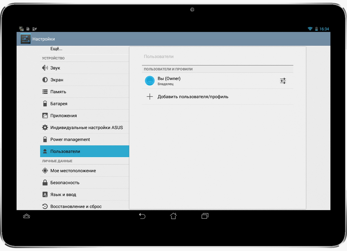
Task: Tap the Wi-Fi status bar icon
Action: pyautogui.click(x=309, y=29)
